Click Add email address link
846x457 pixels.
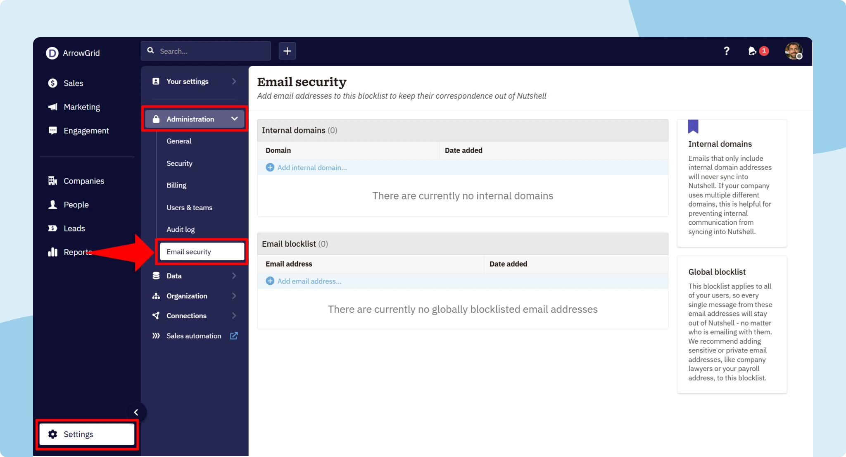(309, 281)
